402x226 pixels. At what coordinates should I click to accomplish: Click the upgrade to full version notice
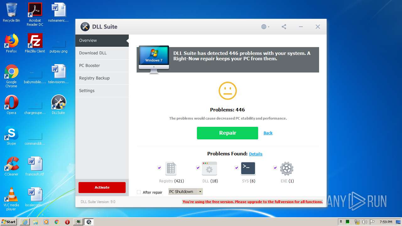pyautogui.click(x=253, y=202)
